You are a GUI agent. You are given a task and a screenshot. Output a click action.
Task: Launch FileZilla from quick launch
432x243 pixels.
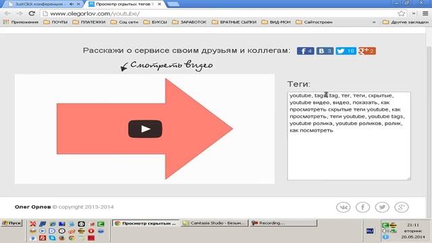pos(43,238)
